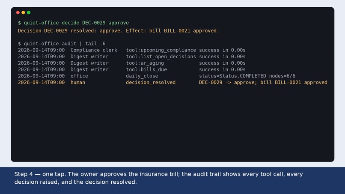This screenshot has height=194, width=345.
Task: Click 'tool:bills_due' entry
Action: (x=146, y=69)
